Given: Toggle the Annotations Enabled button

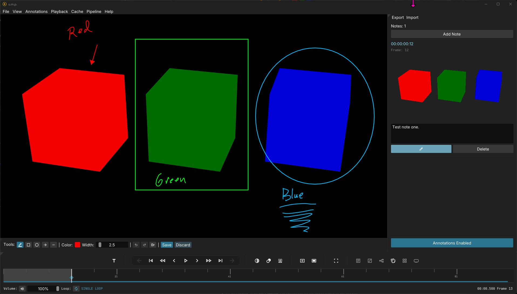Looking at the screenshot, I should click(x=452, y=243).
